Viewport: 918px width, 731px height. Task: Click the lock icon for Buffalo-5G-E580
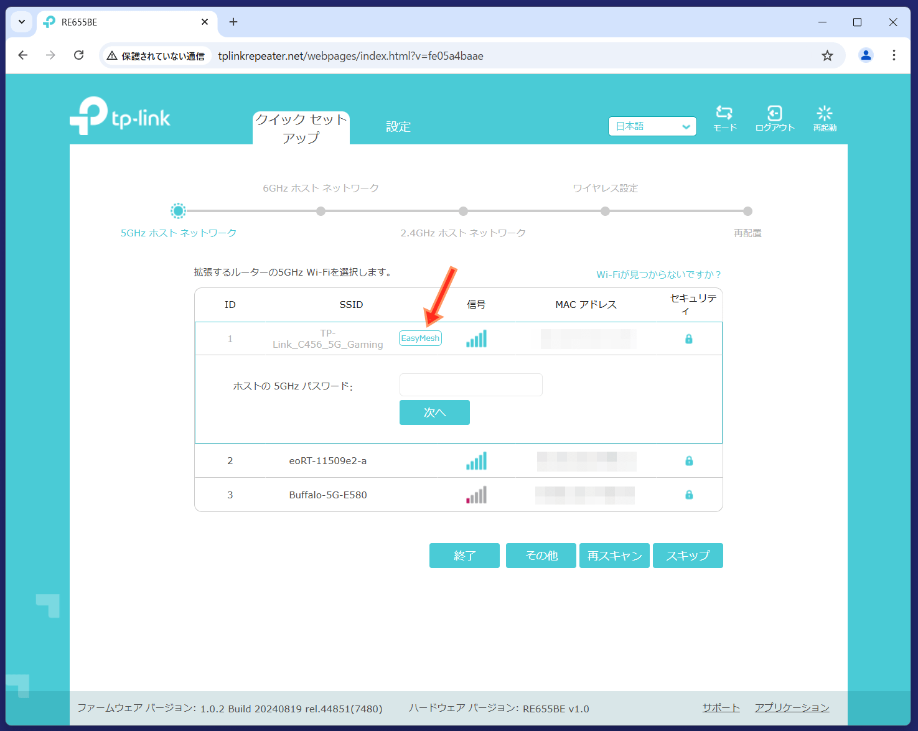pyautogui.click(x=689, y=495)
